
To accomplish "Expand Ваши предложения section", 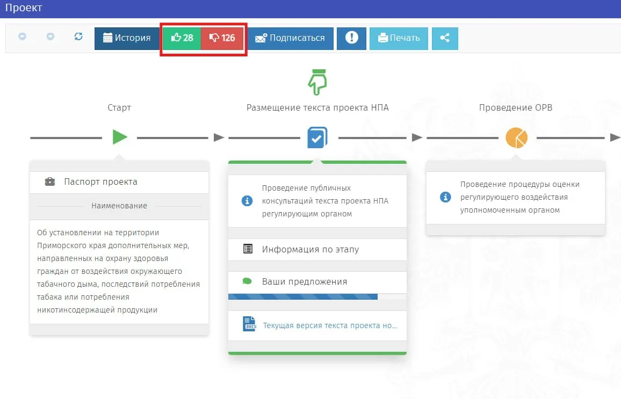I will click(317, 282).
